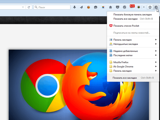This screenshot has width=160, height=120.
Task: Expand the Из Google Chrome folder arrow
Action: coord(156,66)
